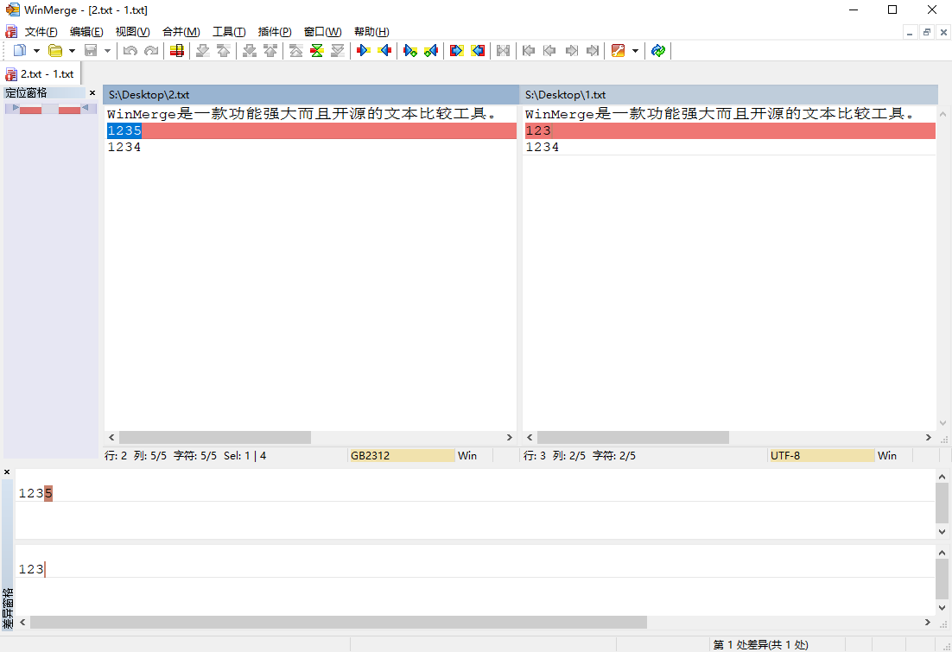This screenshot has width=952, height=652.
Task: Select the last difference icon
Action: (593, 51)
